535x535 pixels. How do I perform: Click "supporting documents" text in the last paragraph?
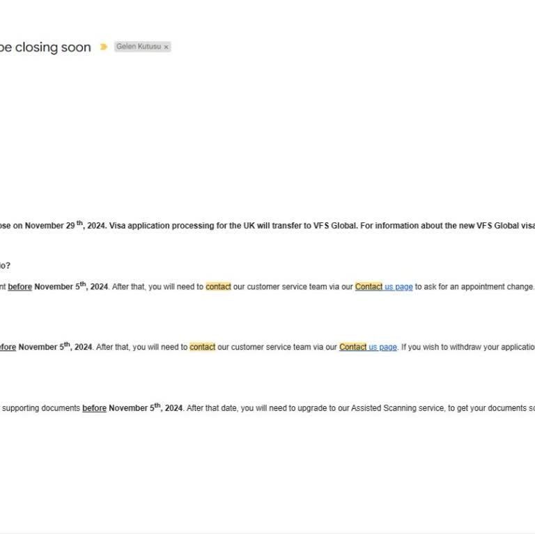(x=41, y=408)
